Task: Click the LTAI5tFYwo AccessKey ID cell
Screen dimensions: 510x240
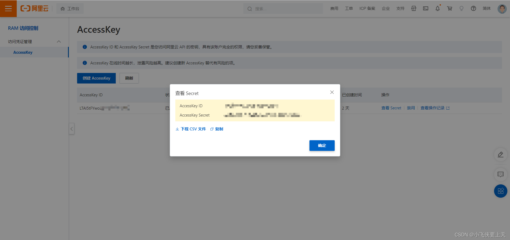Action: 105,108
